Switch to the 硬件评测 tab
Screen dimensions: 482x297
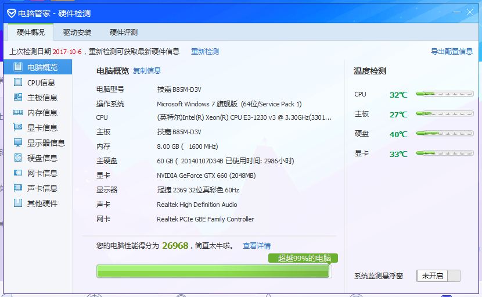(x=124, y=33)
